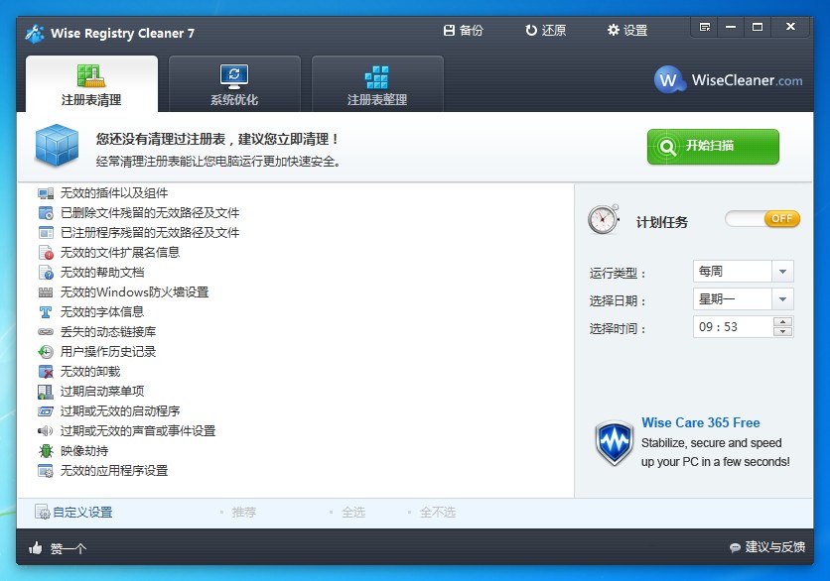Open the 还原 menu item
Image resolution: width=830 pixels, height=581 pixels.
[546, 30]
